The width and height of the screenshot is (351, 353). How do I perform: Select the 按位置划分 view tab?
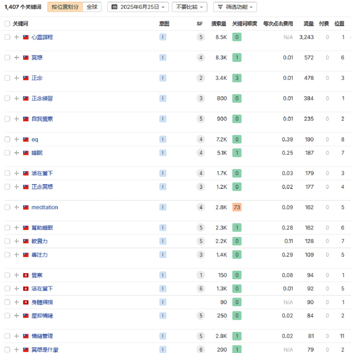[x=65, y=7]
